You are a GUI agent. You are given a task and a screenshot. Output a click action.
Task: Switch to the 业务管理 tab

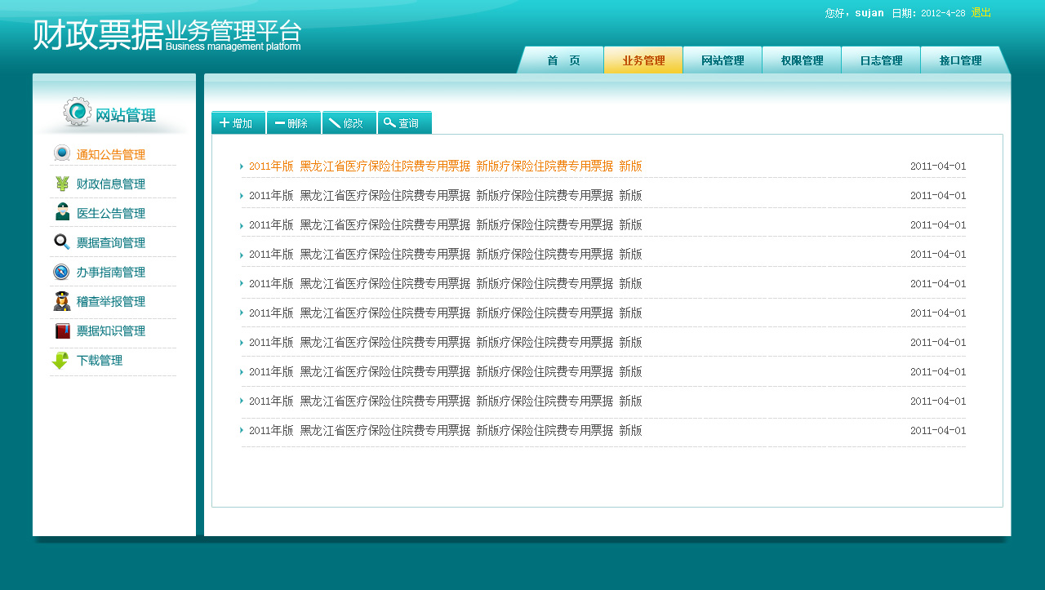click(643, 60)
